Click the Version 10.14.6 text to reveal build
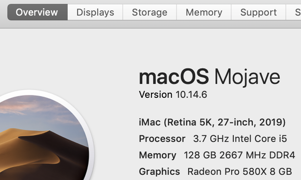The height and width of the screenshot is (180, 301). [x=173, y=95]
